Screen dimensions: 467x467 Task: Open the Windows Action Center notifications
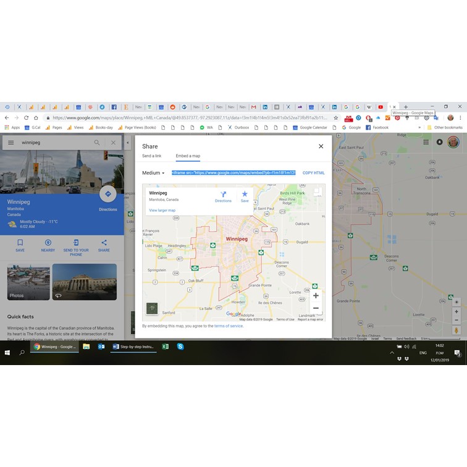point(458,353)
